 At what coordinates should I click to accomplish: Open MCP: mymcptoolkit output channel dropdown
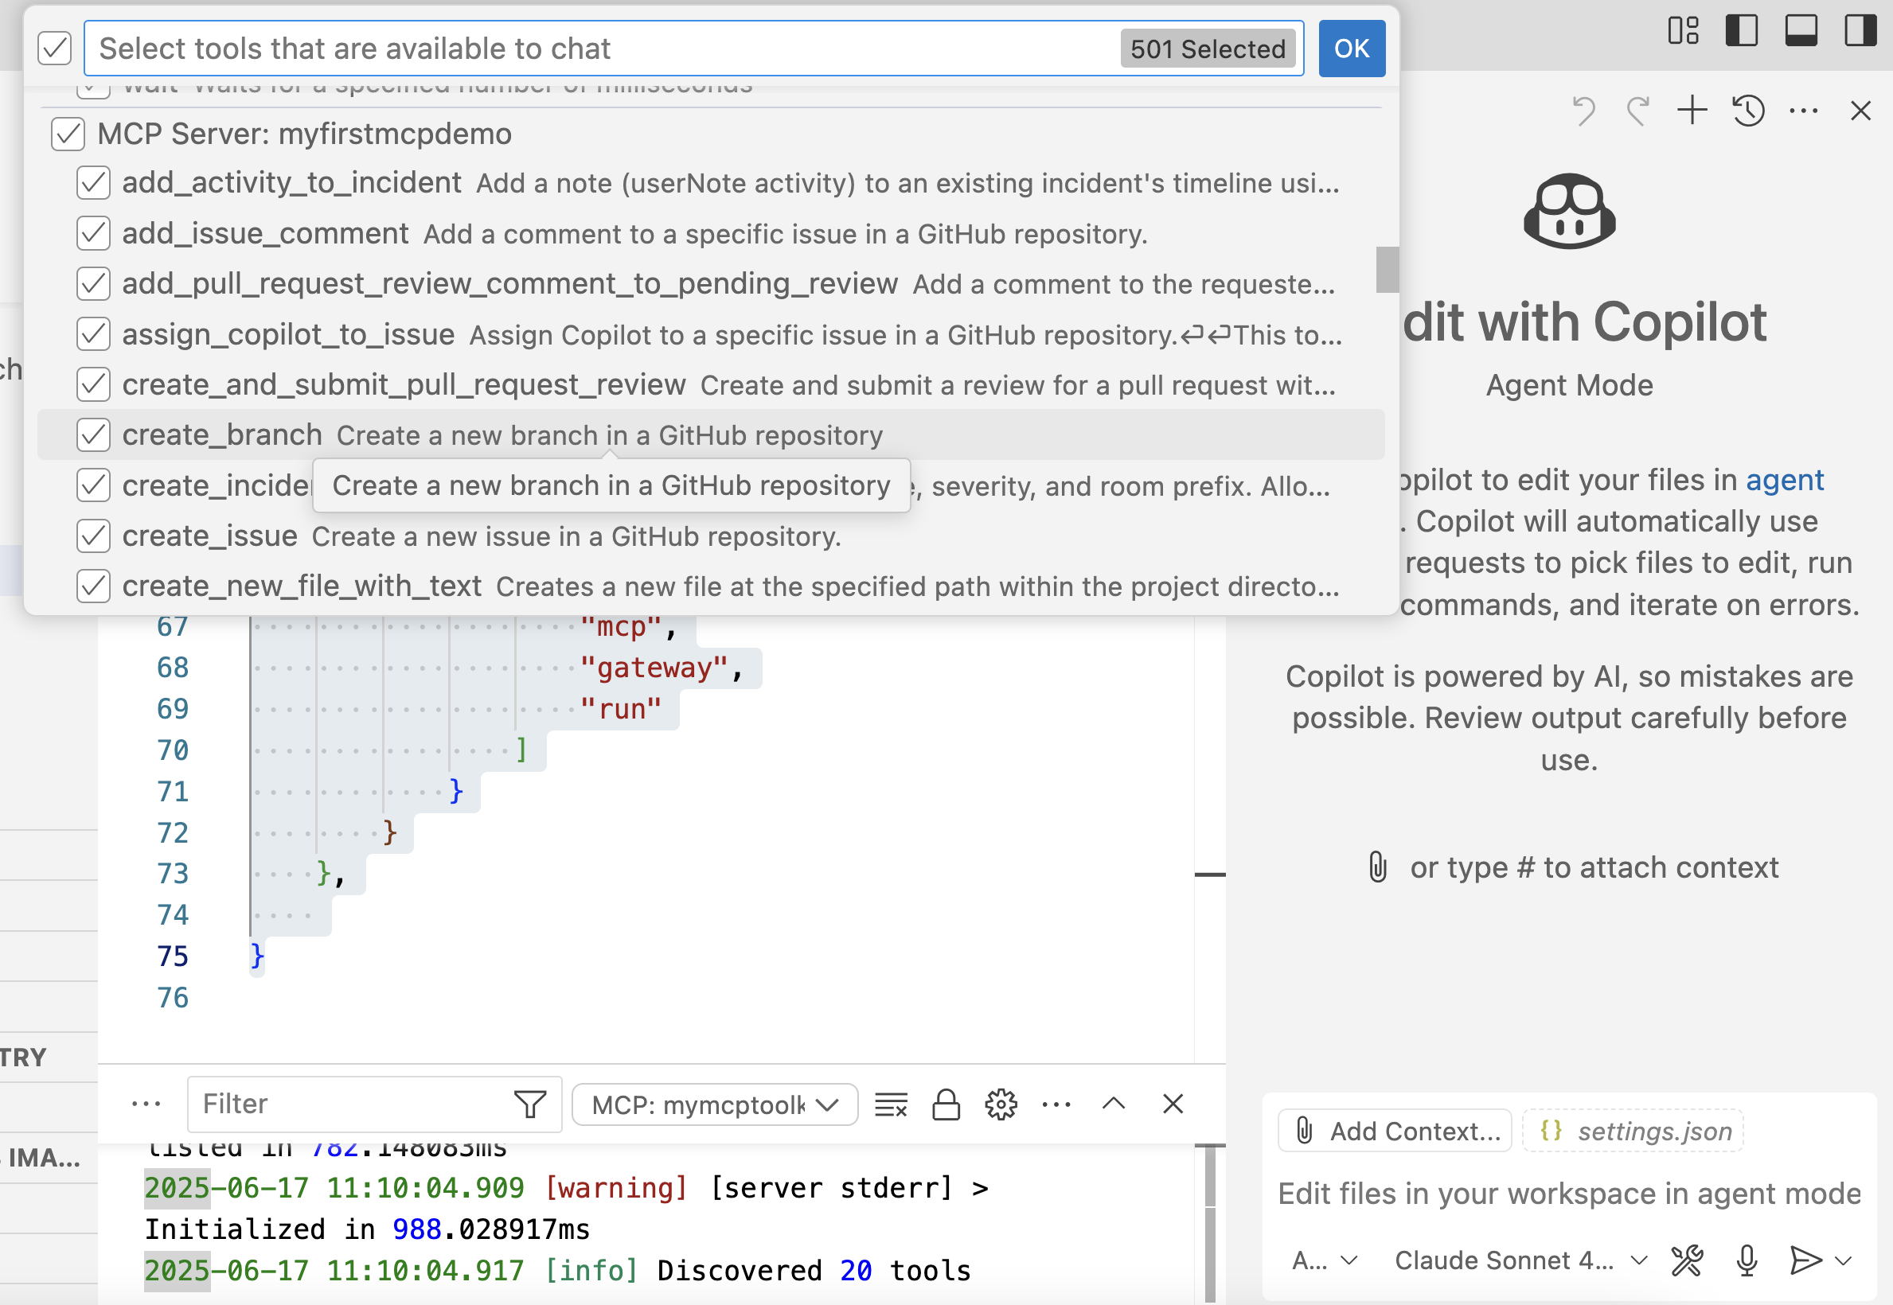[x=714, y=1104]
